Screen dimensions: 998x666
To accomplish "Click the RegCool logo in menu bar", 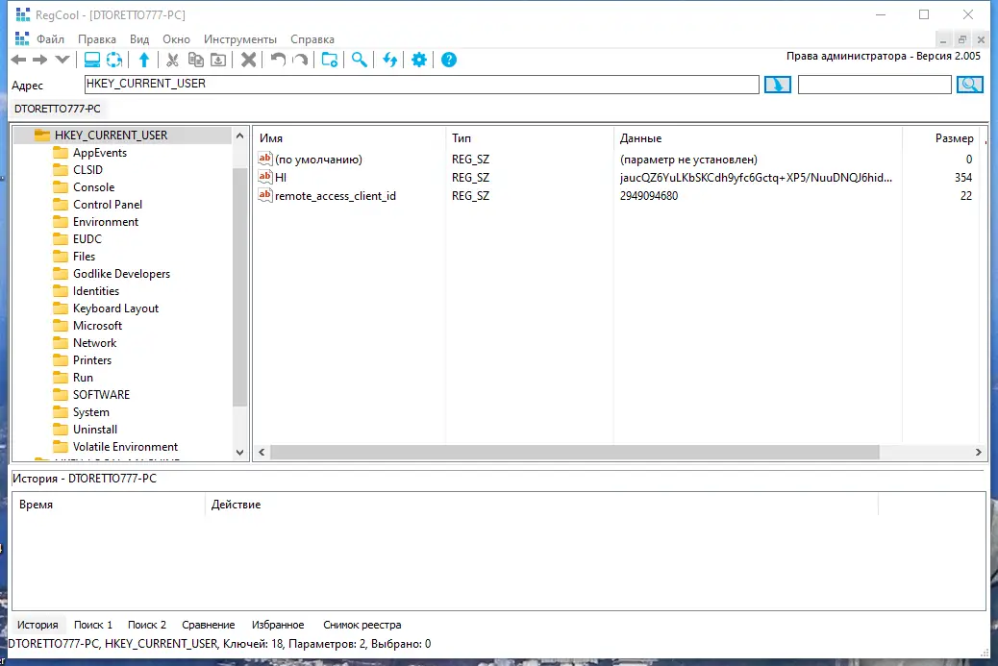I will 22,38.
